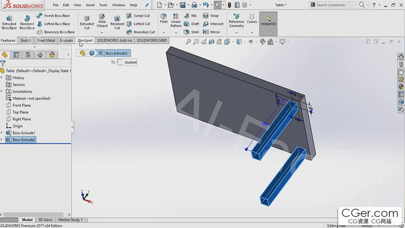
Task: Choose the Boundary Cut command
Action: click(140, 32)
